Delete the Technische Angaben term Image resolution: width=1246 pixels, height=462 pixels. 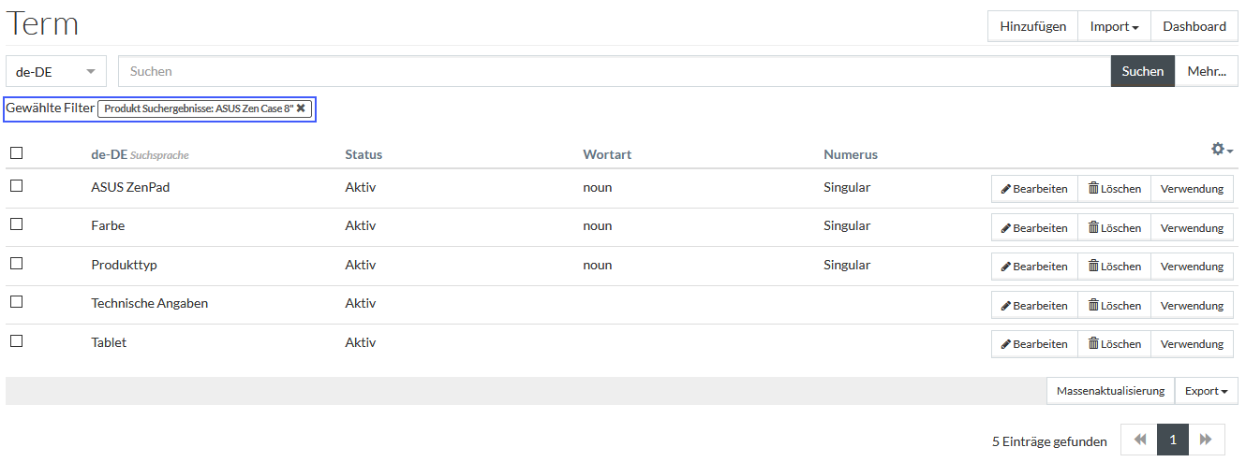tap(1114, 306)
